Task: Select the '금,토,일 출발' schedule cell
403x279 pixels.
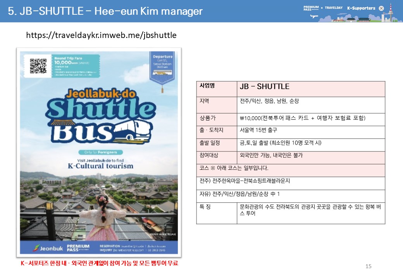Action: coord(311,145)
